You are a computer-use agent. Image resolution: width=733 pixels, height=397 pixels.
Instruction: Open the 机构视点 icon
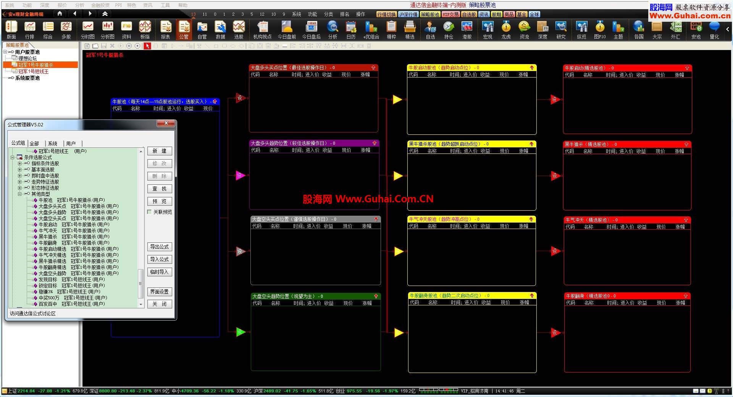(262, 30)
